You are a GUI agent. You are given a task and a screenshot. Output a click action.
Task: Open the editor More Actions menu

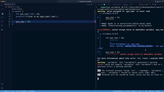[94, 5]
